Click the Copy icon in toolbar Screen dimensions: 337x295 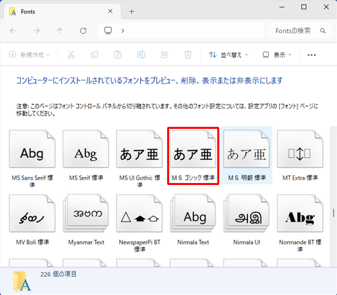point(94,55)
